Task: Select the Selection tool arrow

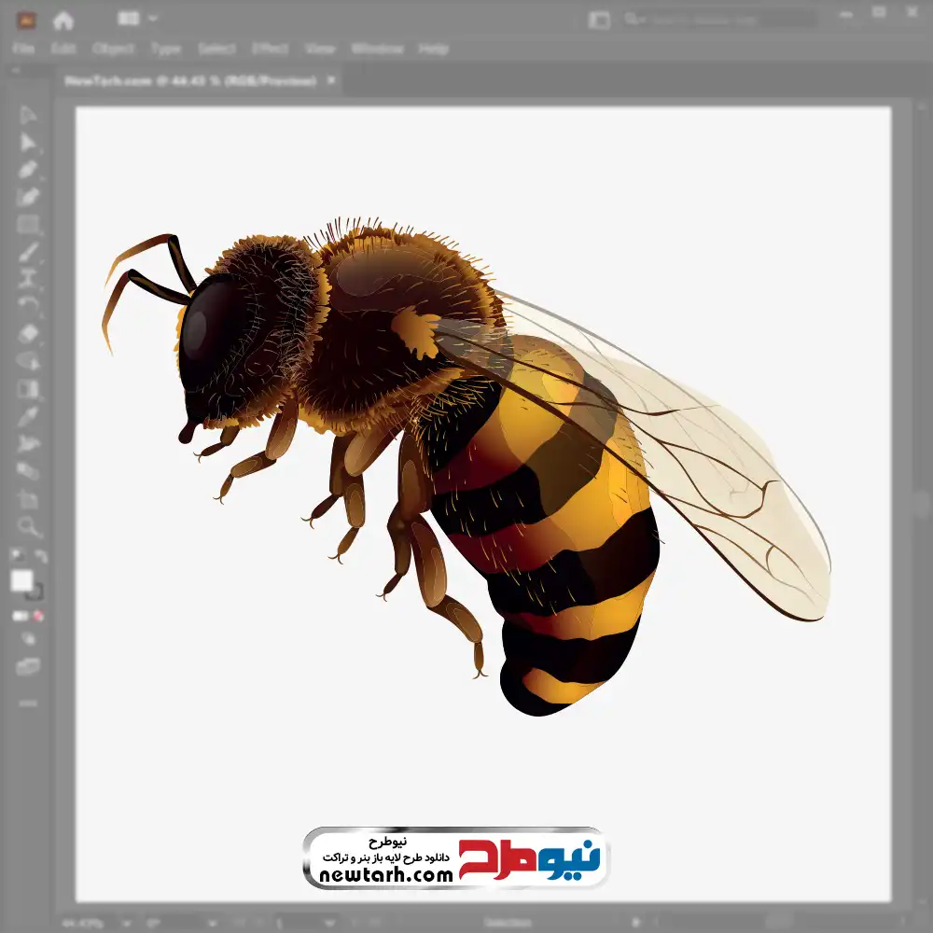Action: (28, 116)
